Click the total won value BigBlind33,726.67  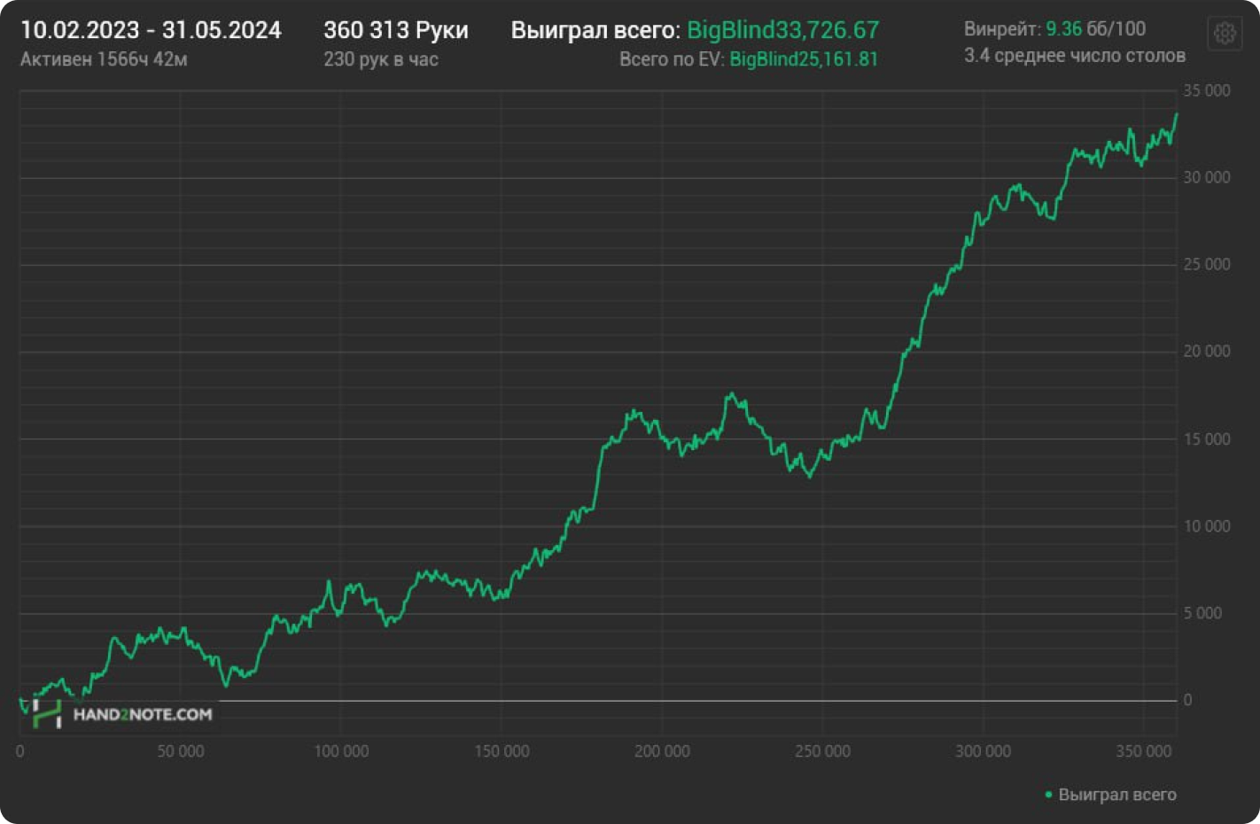pyautogui.click(x=782, y=30)
